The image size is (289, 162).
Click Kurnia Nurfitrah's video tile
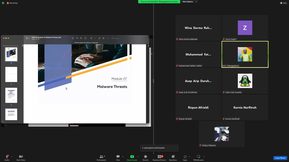[245, 108]
